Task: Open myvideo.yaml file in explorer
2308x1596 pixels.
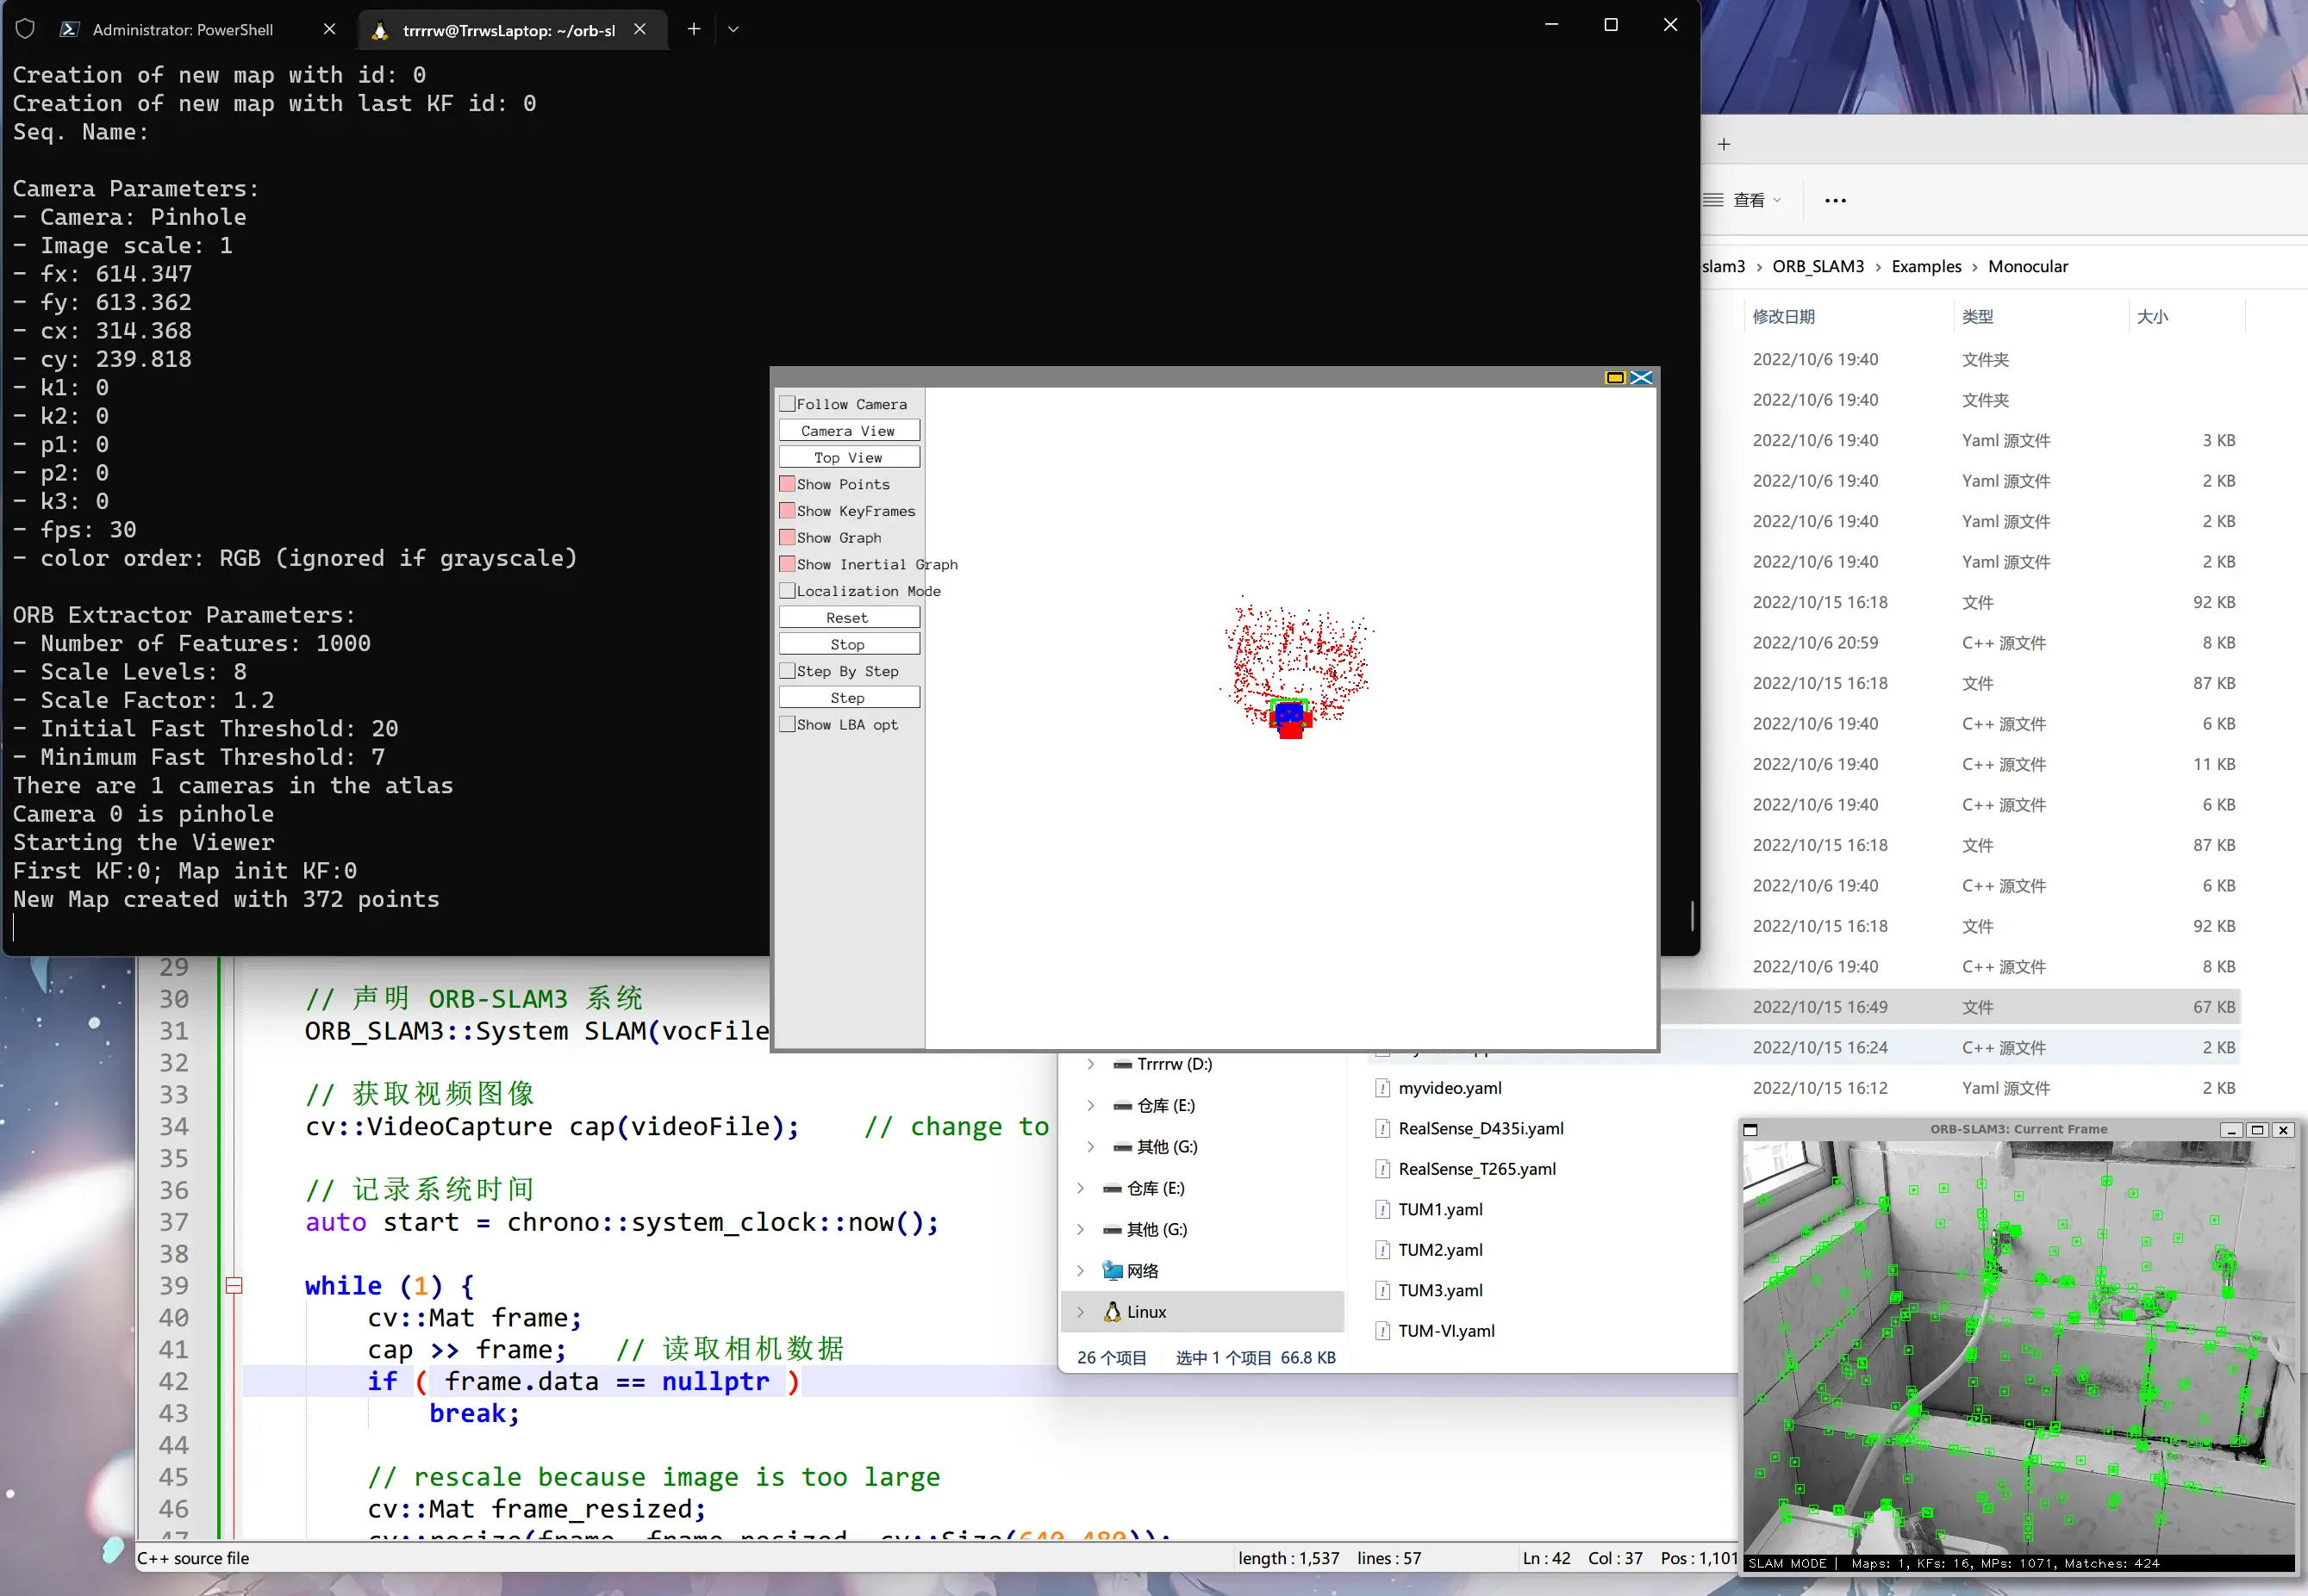Action: tap(1456, 1086)
